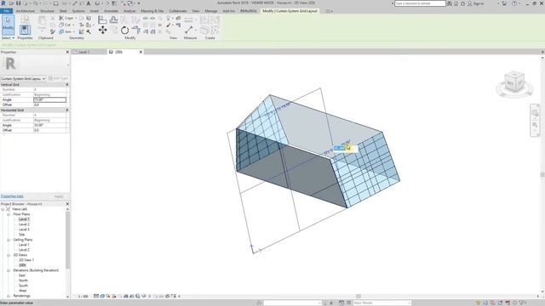This screenshot has width=545, height=306.
Task: Open the East elevation view
Action: 22,275
